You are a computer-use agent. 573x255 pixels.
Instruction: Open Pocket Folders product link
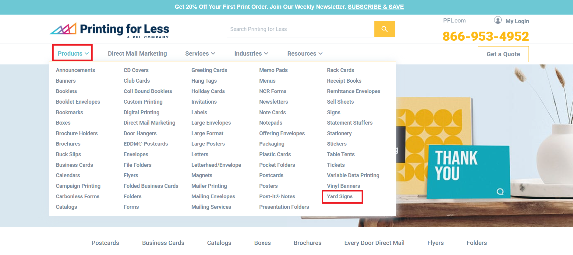(x=277, y=165)
